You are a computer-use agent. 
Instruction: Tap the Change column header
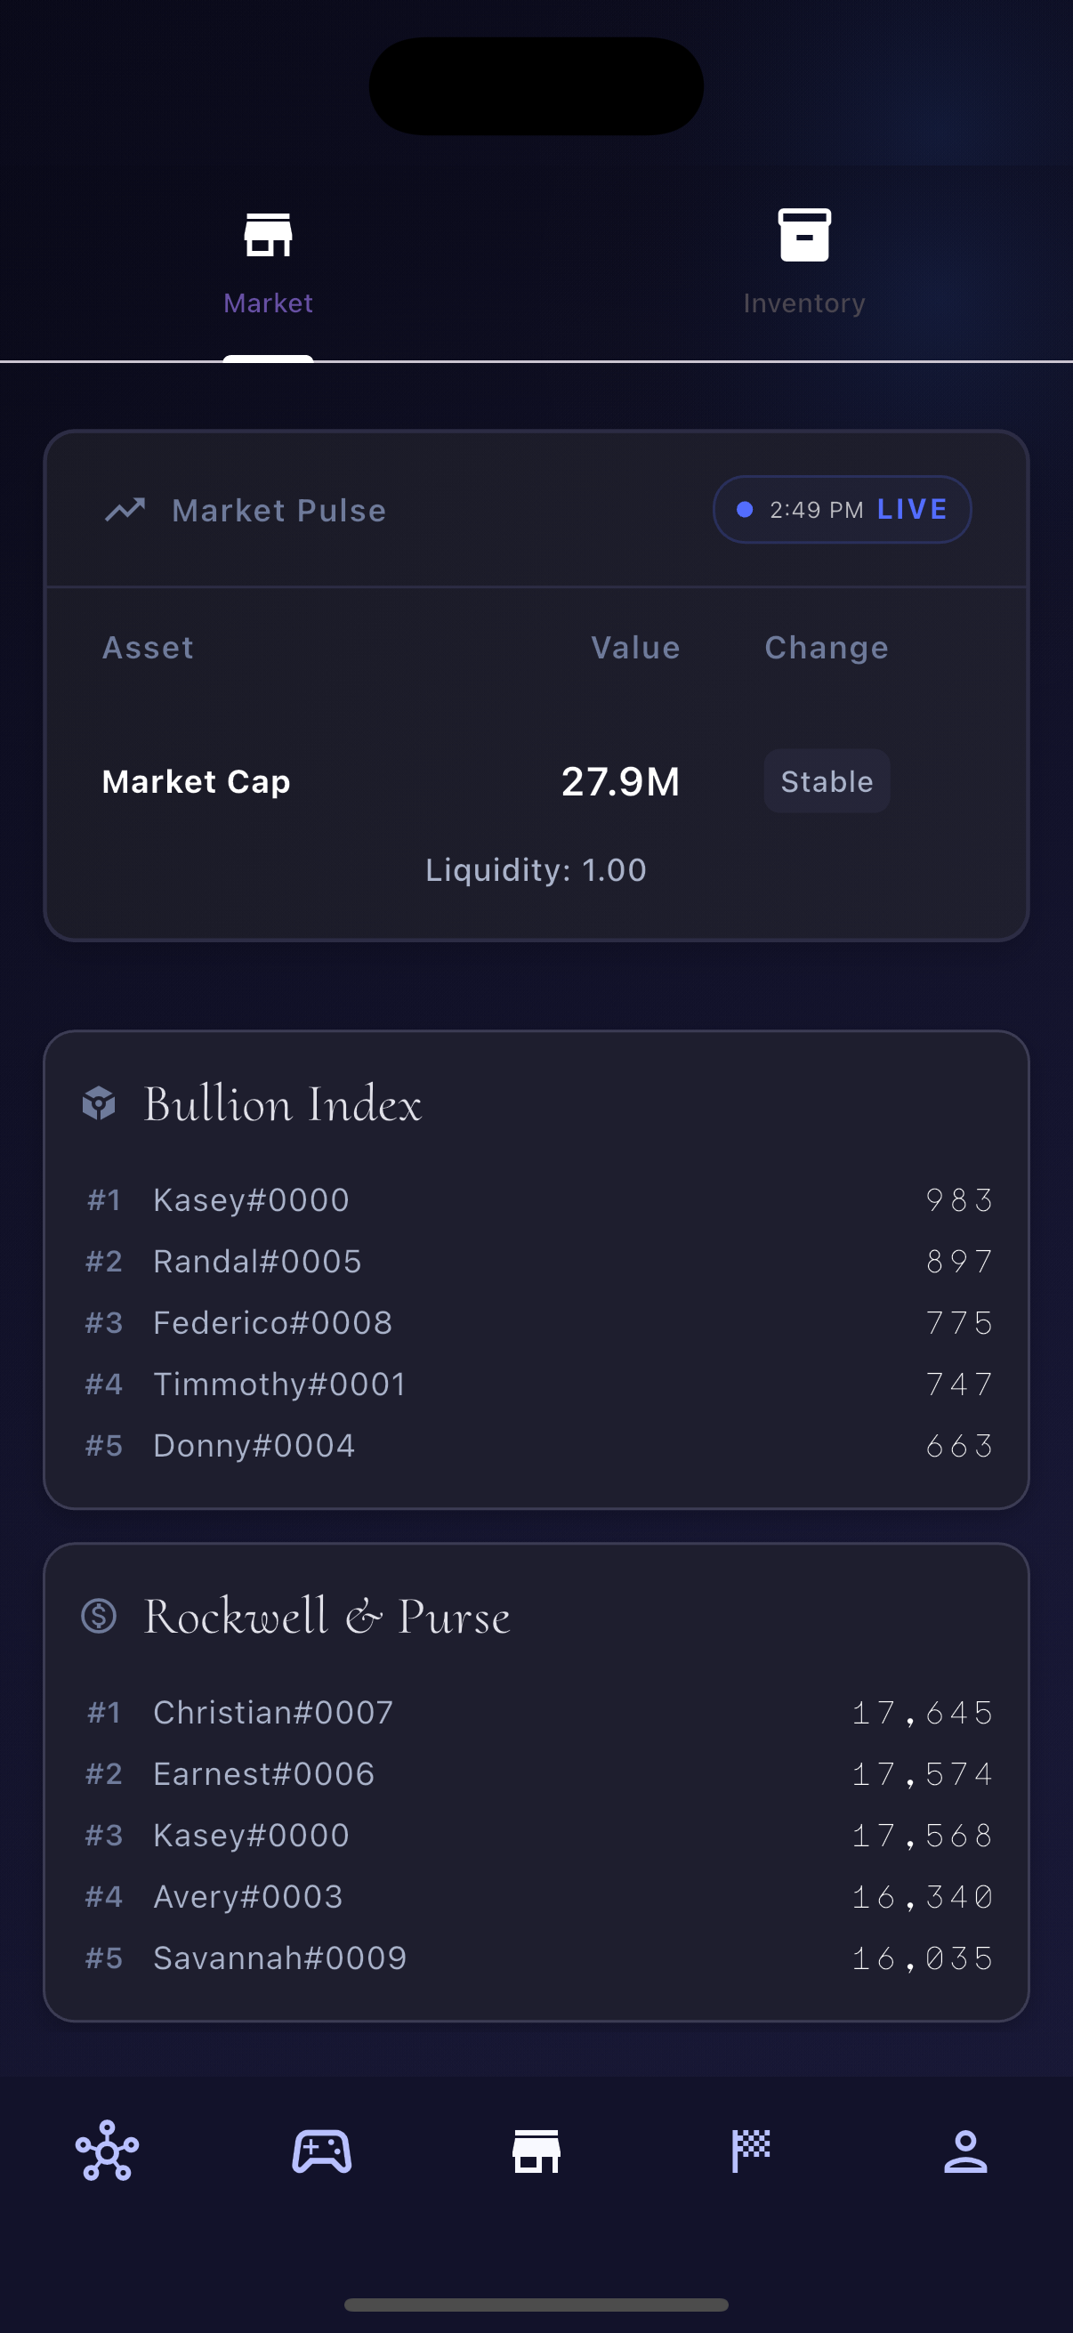826,648
